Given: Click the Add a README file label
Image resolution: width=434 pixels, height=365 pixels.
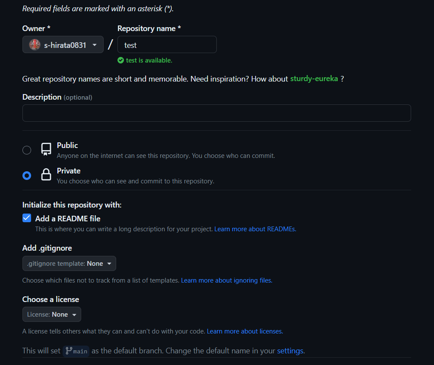Looking at the screenshot, I should 68,219.
